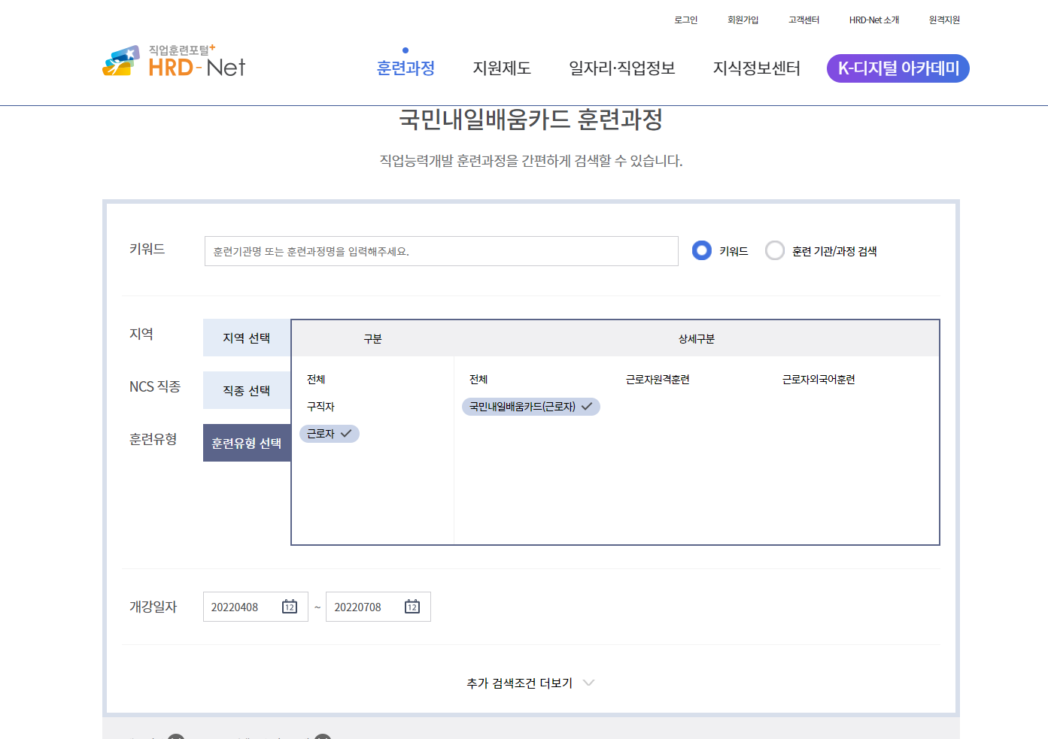
Task: Deselect 국민내일배움카드(근로자) checked option
Action: 531,407
